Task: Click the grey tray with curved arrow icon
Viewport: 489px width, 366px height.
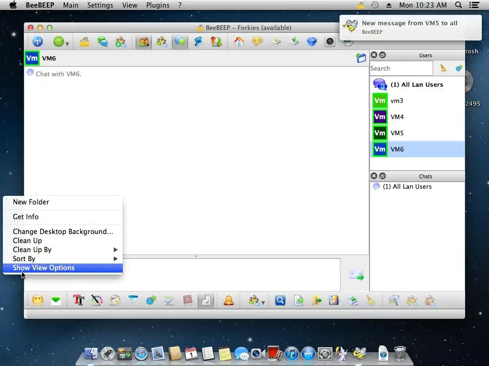Action: click(x=276, y=41)
